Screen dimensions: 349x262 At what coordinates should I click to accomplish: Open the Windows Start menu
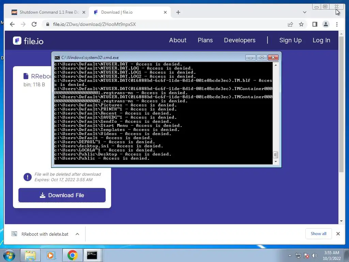(9, 255)
